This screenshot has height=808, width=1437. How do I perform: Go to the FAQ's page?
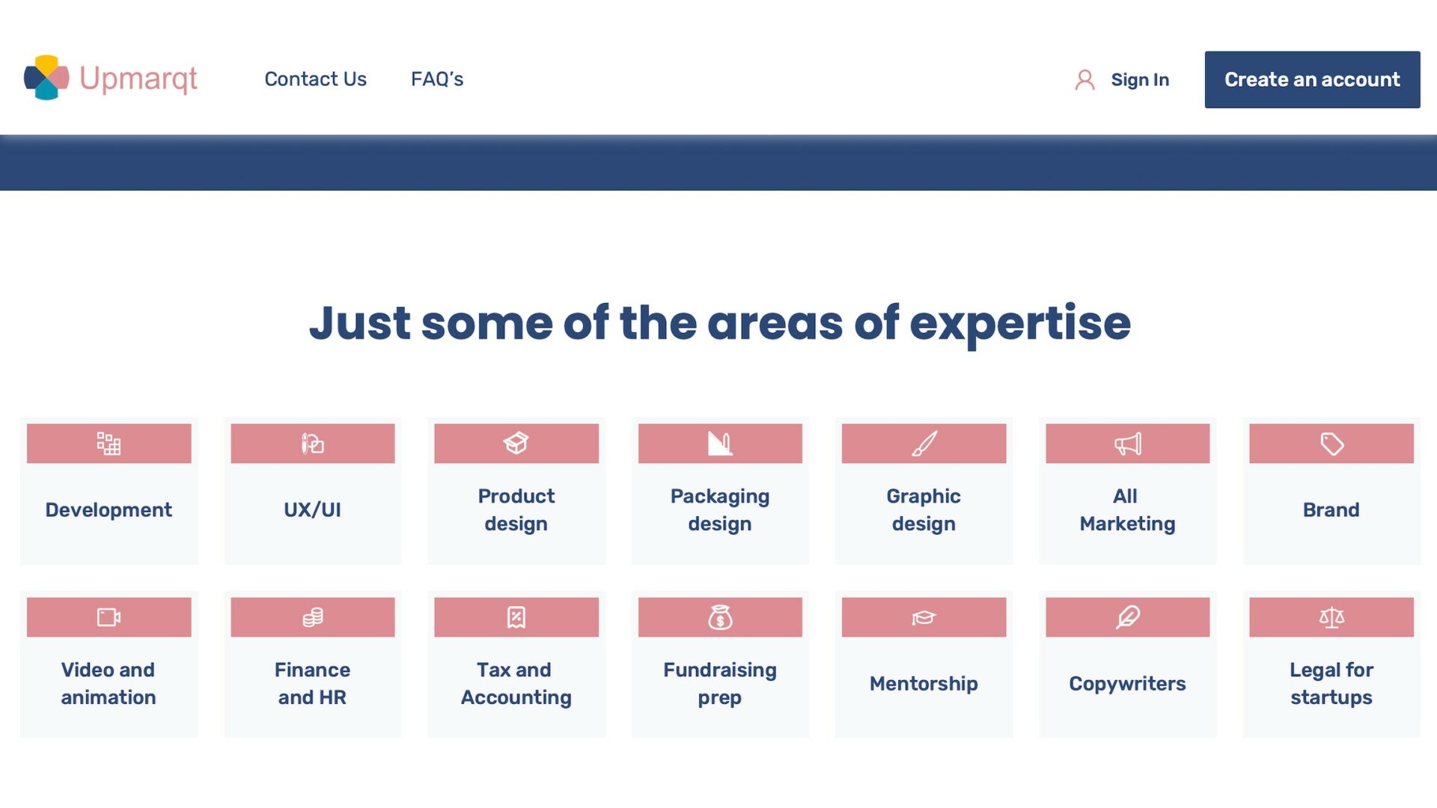[437, 79]
